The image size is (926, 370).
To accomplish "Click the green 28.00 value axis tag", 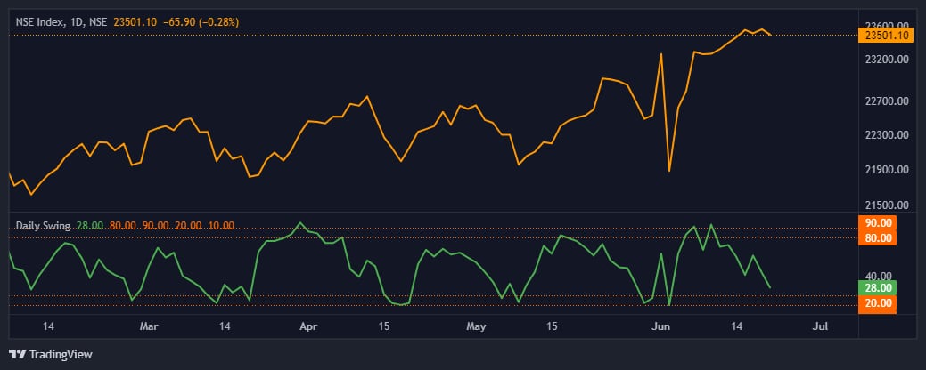I will pyautogui.click(x=879, y=287).
